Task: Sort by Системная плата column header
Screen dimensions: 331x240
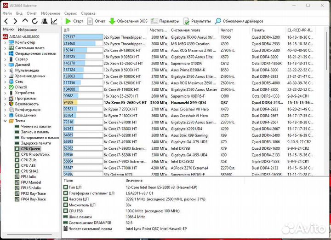Action: pyautogui.click(x=194, y=30)
